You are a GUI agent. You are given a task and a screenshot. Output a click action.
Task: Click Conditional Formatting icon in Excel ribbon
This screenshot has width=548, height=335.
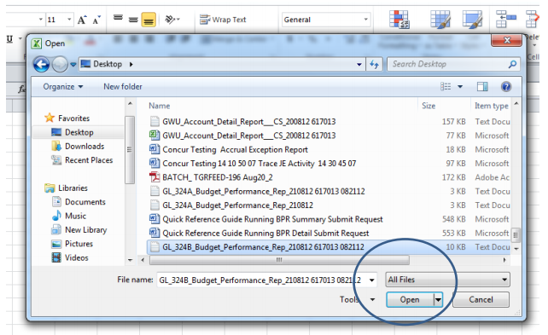click(399, 20)
